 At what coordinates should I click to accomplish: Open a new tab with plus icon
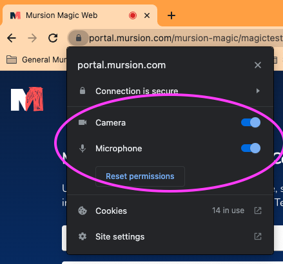point(171,15)
